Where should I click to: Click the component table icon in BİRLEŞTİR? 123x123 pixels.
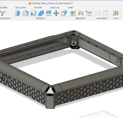click(x=89, y=13)
